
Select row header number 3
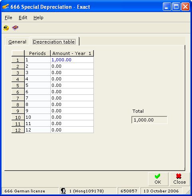(x=18, y=73)
